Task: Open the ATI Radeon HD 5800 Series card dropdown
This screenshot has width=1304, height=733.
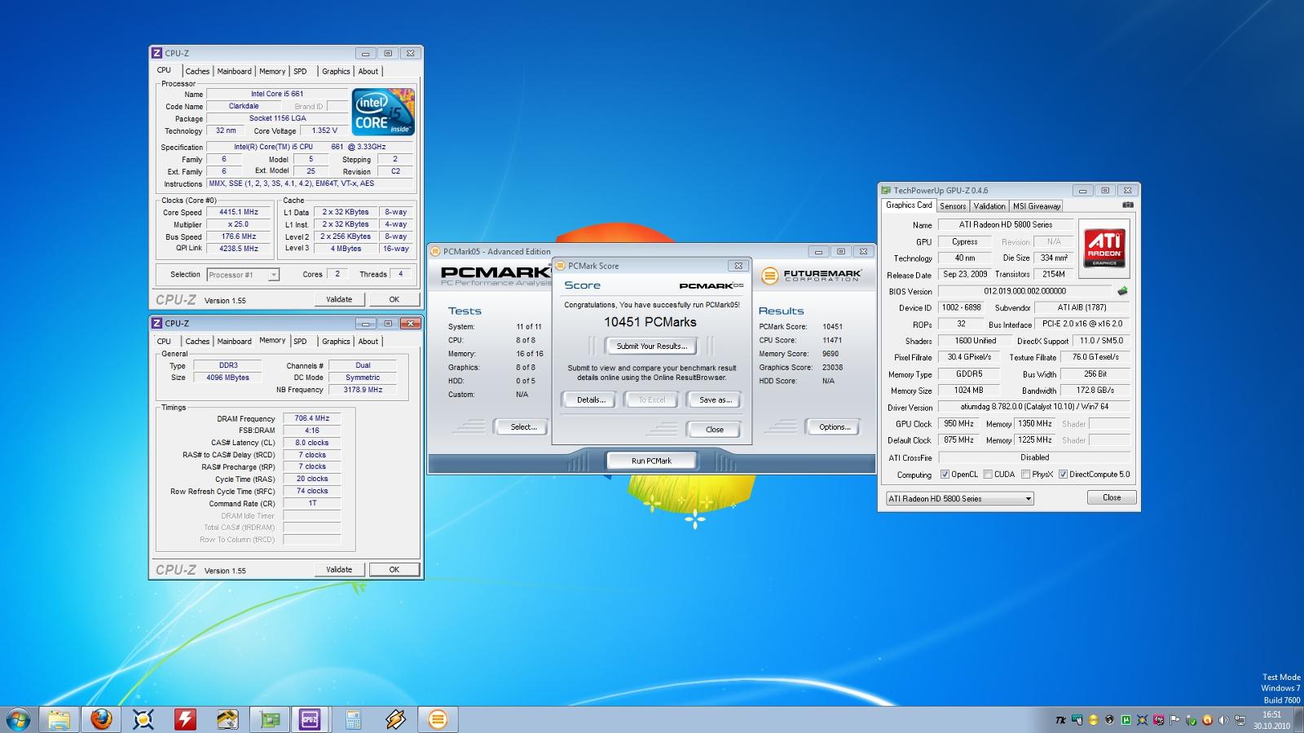Action: (959, 498)
